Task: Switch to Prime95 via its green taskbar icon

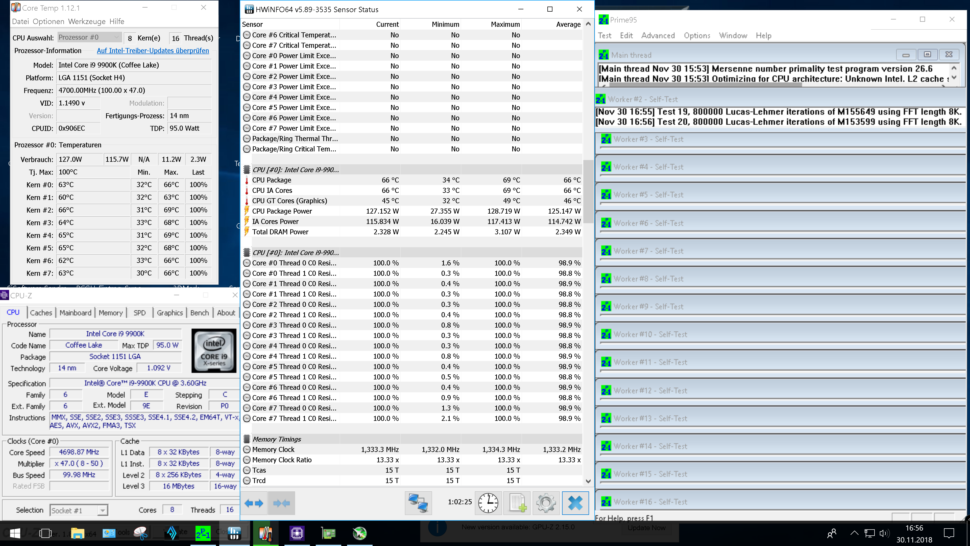Action: point(203,533)
